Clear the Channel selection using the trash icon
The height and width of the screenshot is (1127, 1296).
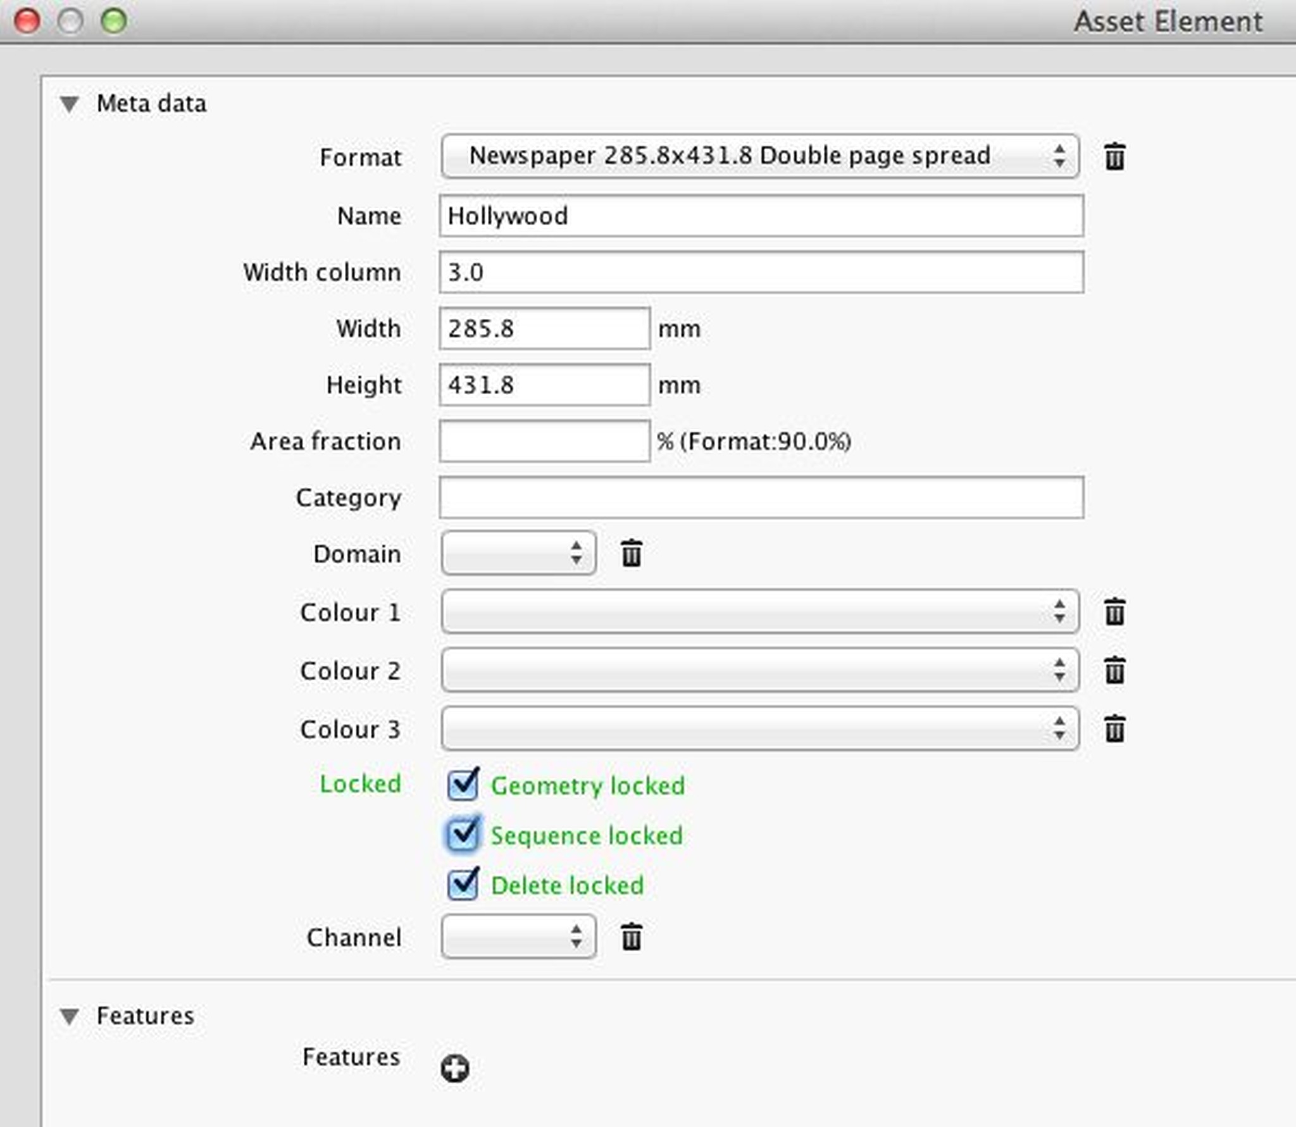630,937
